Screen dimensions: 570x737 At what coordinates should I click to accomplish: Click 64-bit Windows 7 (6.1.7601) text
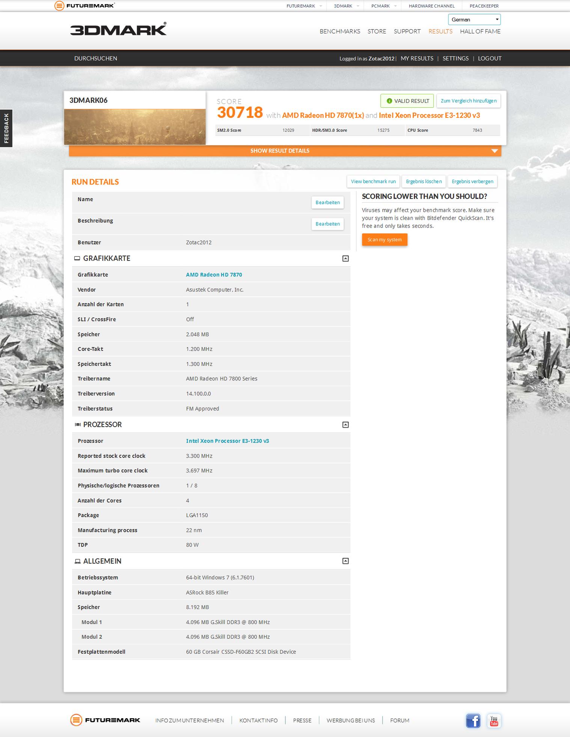click(220, 577)
